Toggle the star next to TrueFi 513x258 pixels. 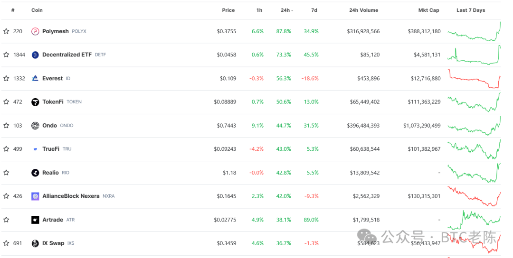6,149
